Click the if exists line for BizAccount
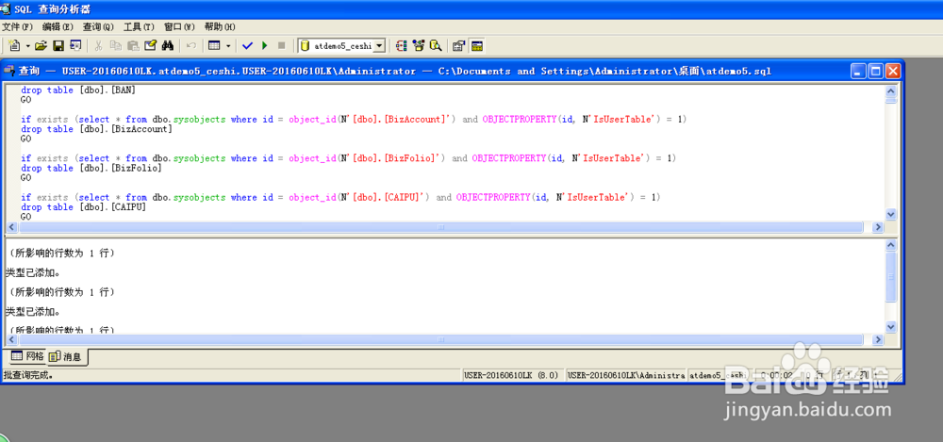Screen dimensions: 943x442 354,119
